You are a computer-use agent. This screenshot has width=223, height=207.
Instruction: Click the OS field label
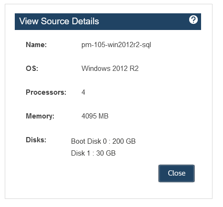point(32,69)
